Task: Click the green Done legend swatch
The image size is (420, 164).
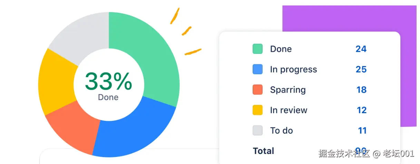Action: coord(257,49)
